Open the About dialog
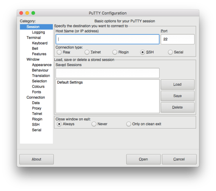Screen dimensions: 216x191 tap(36, 159)
